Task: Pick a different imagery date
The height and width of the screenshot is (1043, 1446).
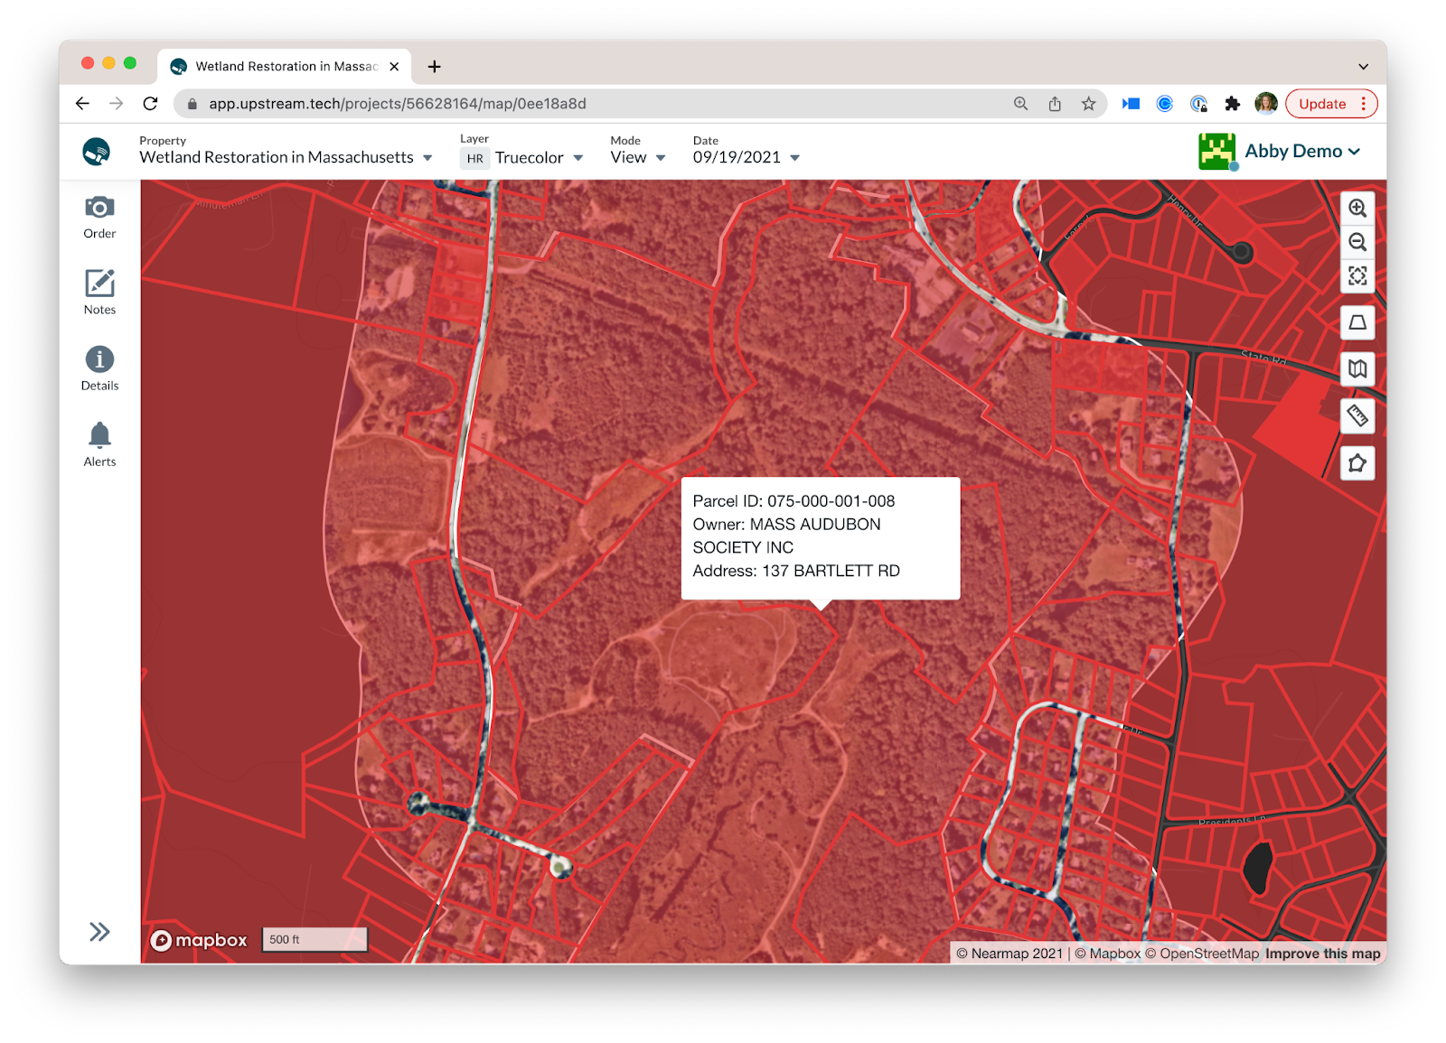Action: click(x=746, y=157)
